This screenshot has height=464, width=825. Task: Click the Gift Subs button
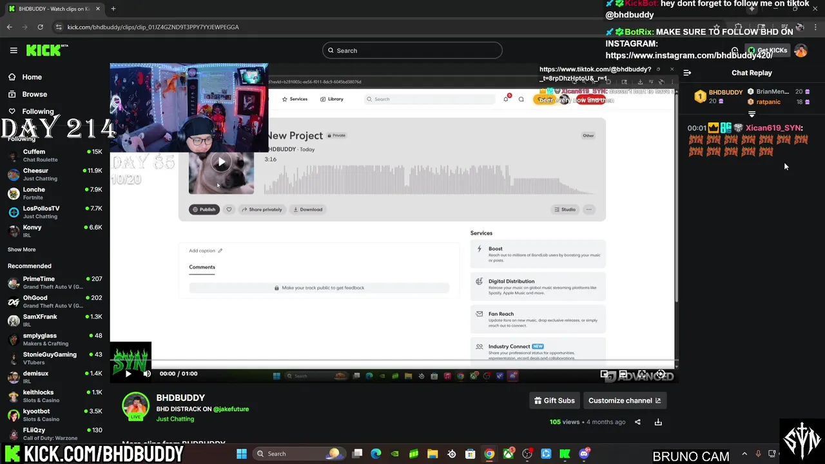[554, 401]
